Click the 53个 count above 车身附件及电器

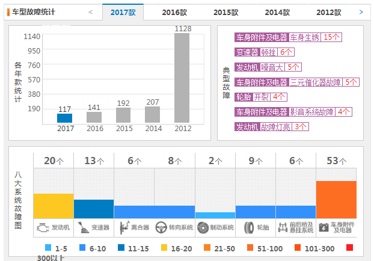pyautogui.click(x=336, y=161)
